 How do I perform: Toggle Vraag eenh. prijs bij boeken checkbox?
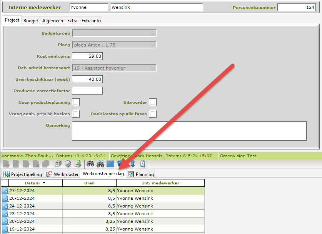coord(76,114)
